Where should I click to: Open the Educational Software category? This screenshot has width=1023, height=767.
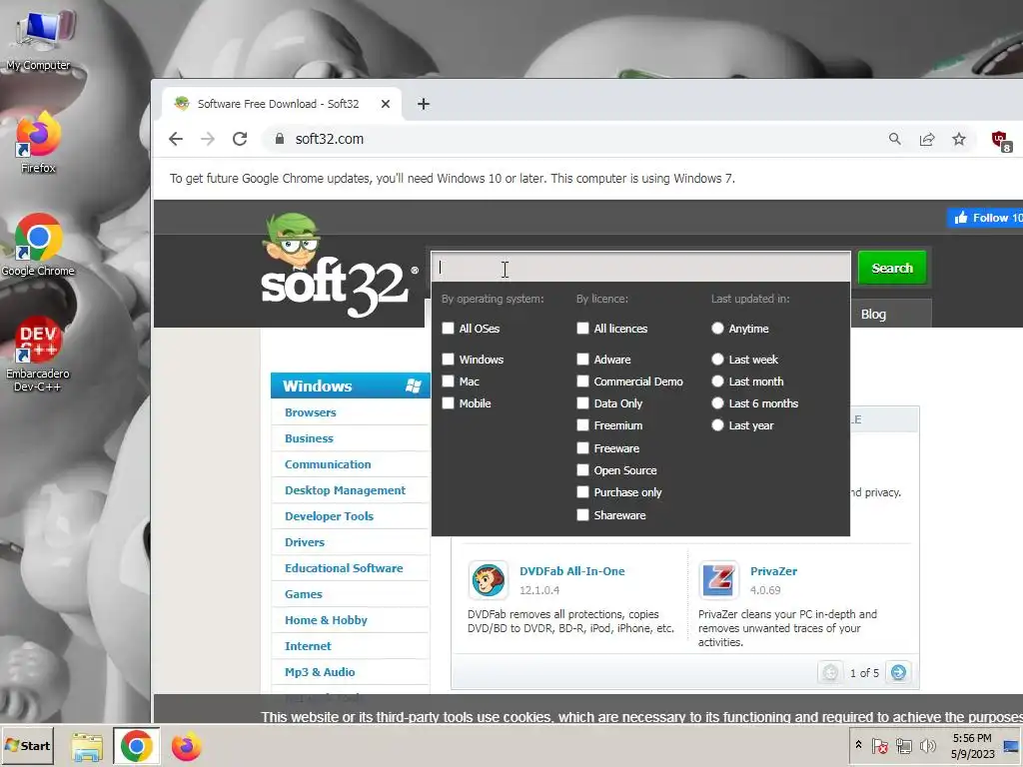click(344, 568)
